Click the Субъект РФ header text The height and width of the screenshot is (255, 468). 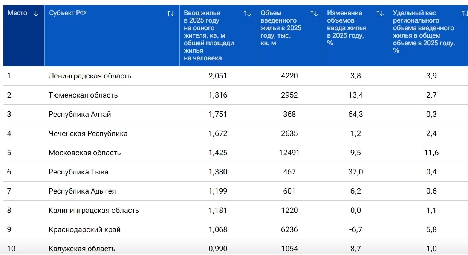[x=67, y=13]
